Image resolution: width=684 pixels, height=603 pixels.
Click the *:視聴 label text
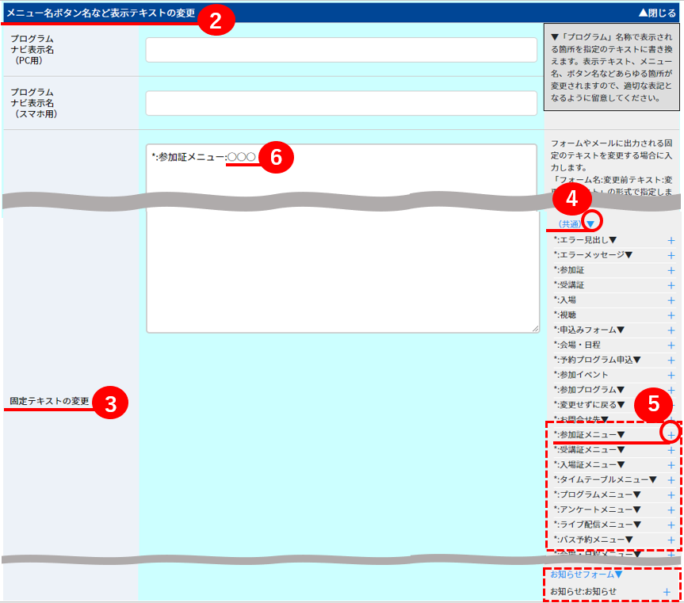pos(564,315)
